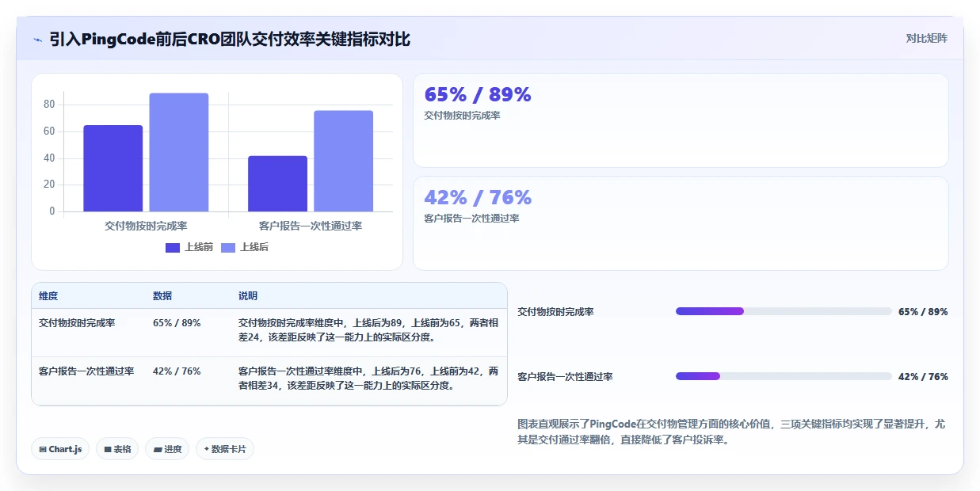Click the large 42% / 76% card value
Viewport: 980px width, 491px height.
point(478,197)
